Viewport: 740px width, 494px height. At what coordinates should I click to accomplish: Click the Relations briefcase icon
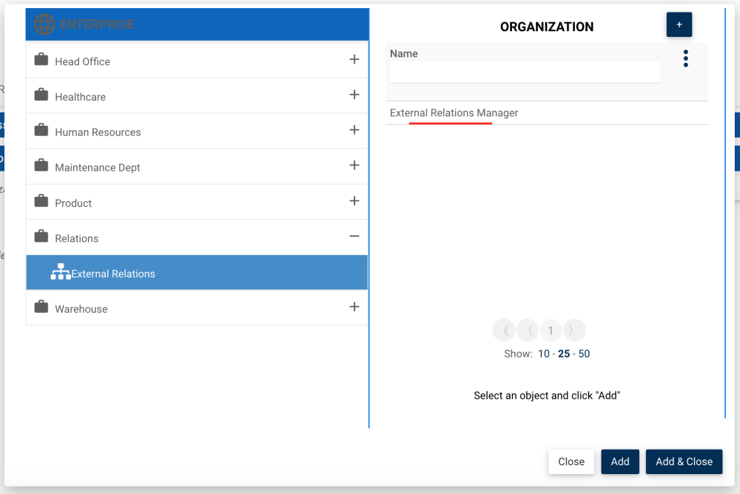coord(41,237)
